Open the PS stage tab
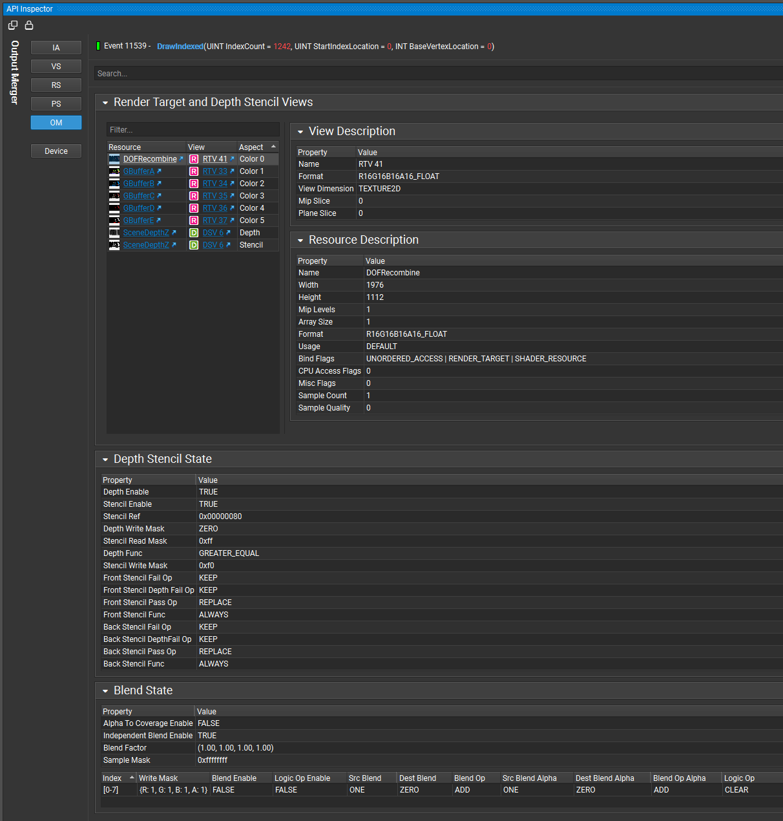The width and height of the screenshot is (783, 821). pos(56,103)
